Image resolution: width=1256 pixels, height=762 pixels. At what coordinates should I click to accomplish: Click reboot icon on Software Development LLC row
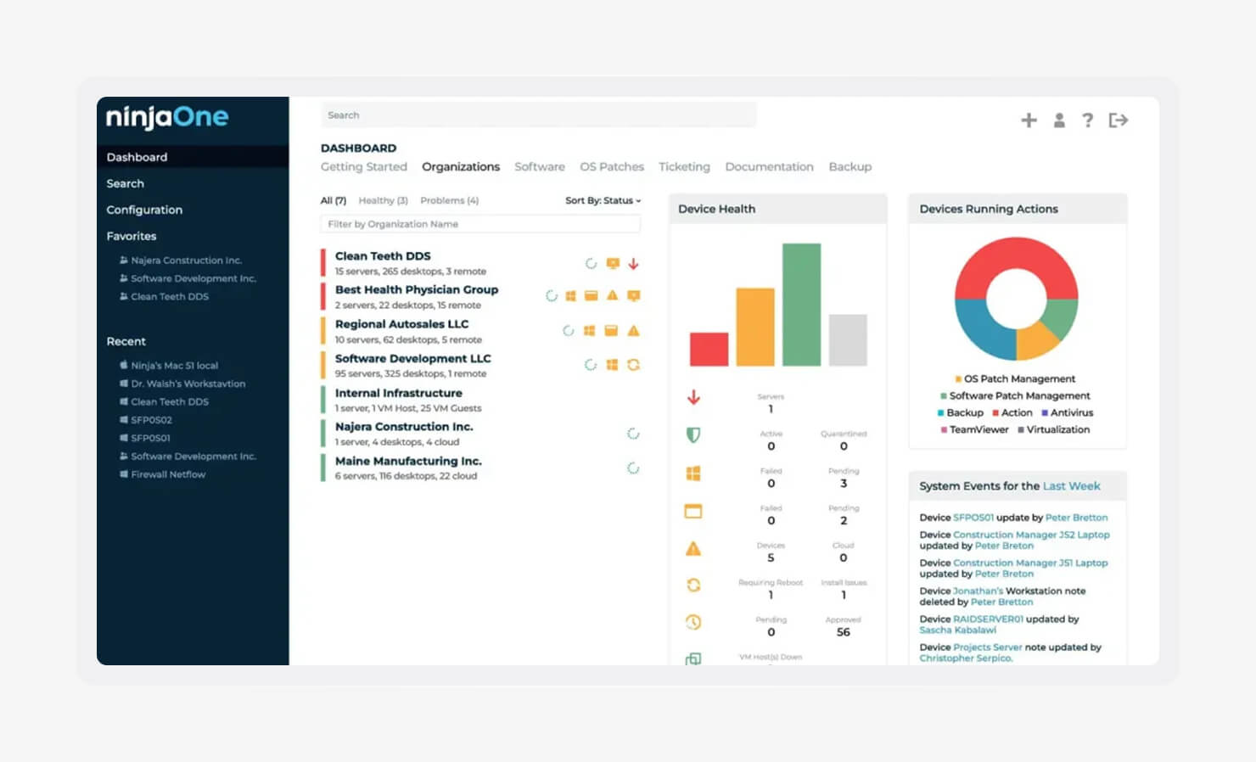pyautogui.click(x=633, y=365)
